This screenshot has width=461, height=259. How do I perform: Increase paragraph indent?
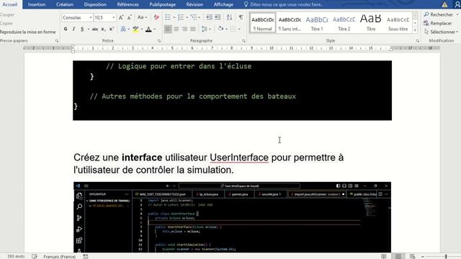pyautogui.click(x=218, y=17)
